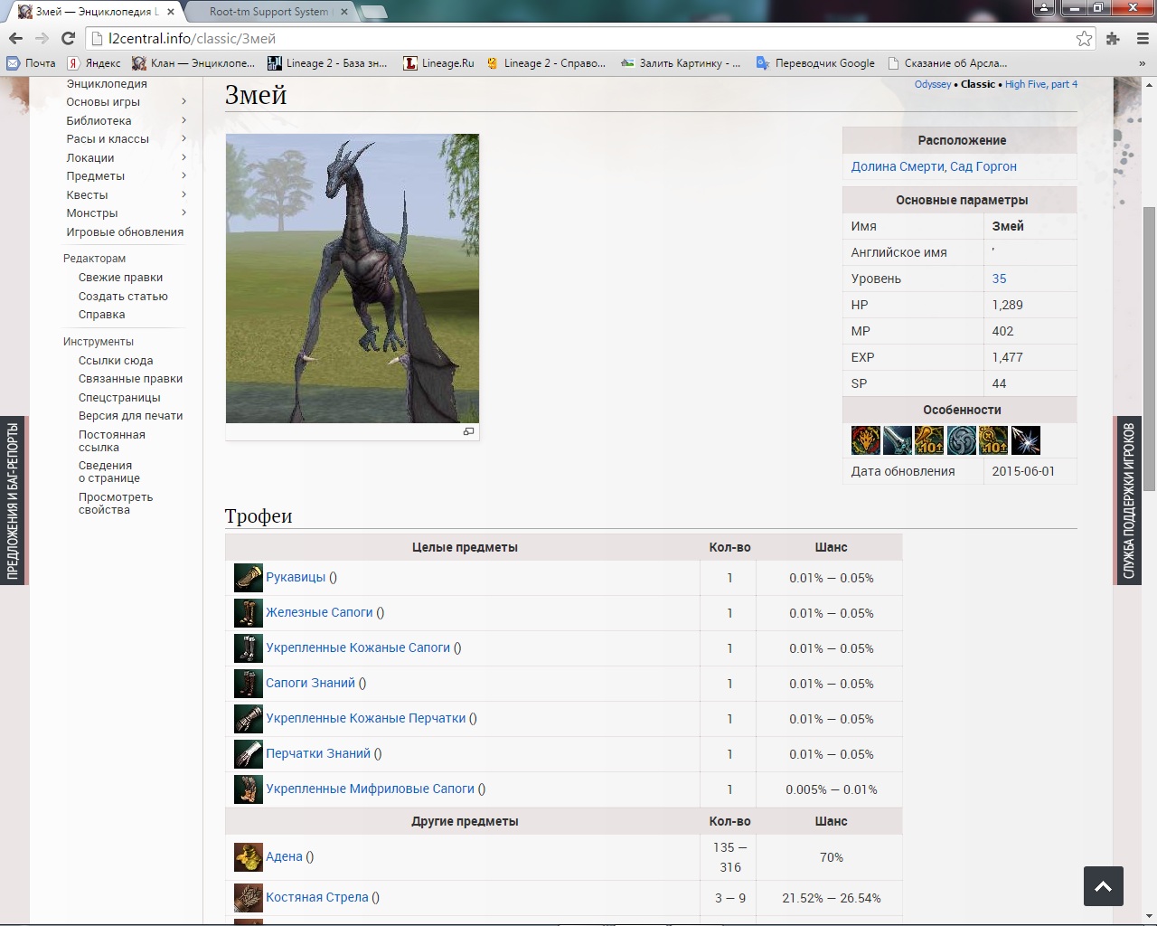Go back with the browser back arrow
The height and width of the screenshot is (926, 1157).
coord(15,38)
